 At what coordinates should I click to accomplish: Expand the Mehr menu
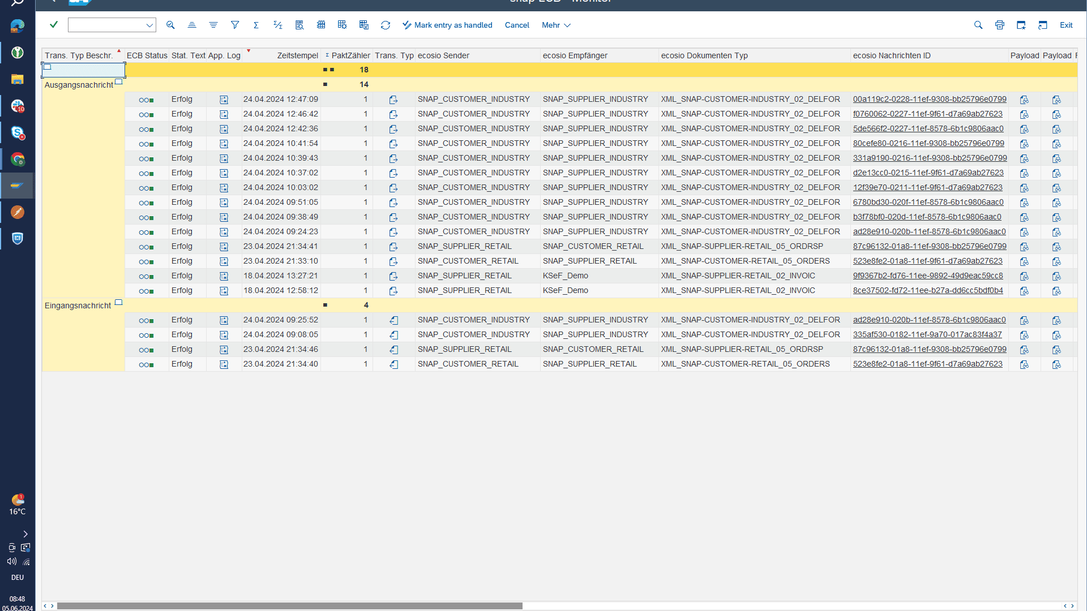(556, 25)
